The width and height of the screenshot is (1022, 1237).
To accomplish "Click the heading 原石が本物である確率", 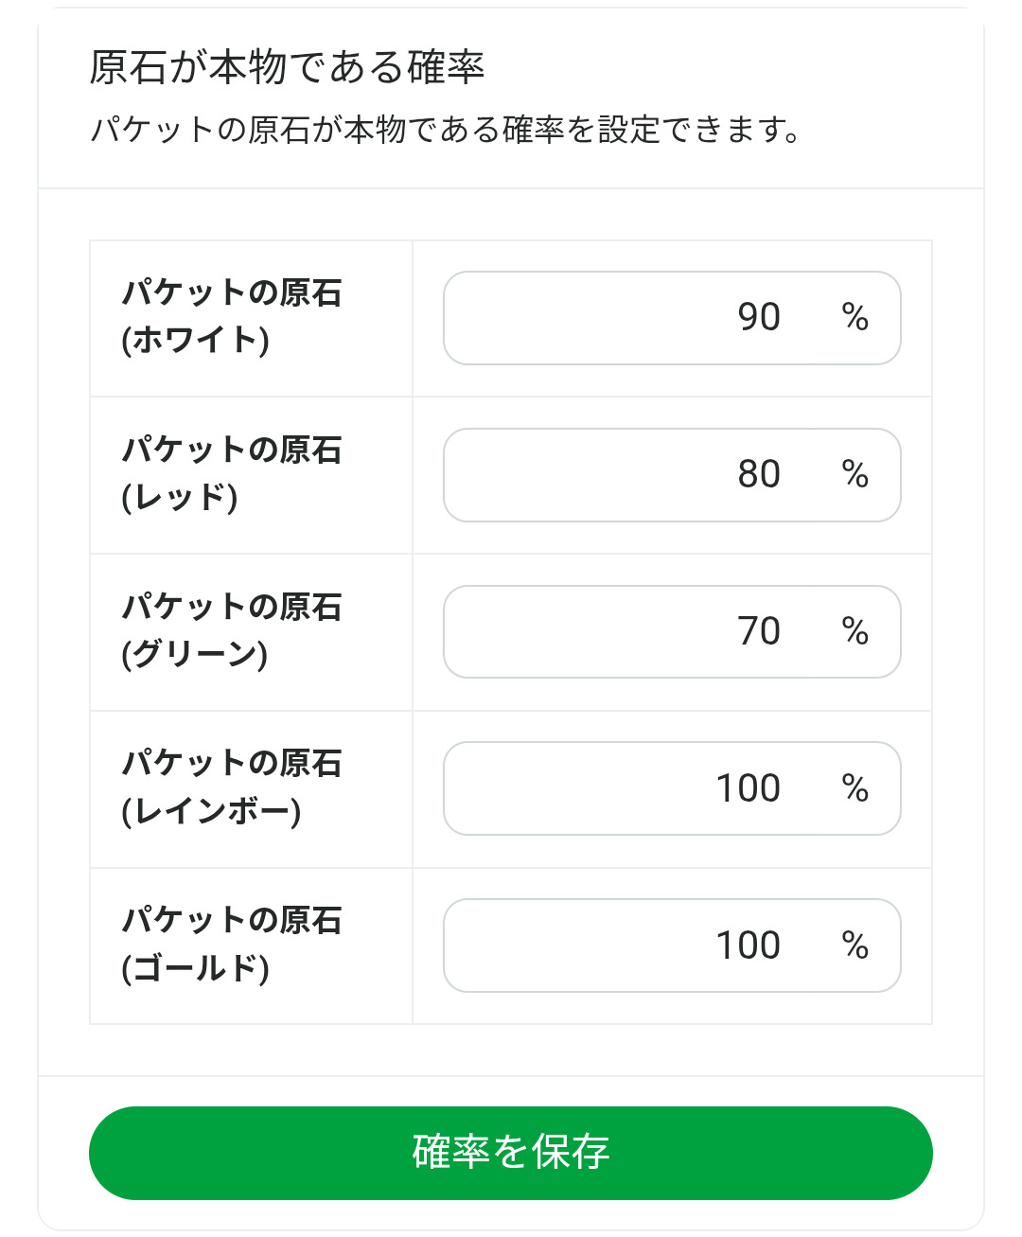I will (287, 68).
